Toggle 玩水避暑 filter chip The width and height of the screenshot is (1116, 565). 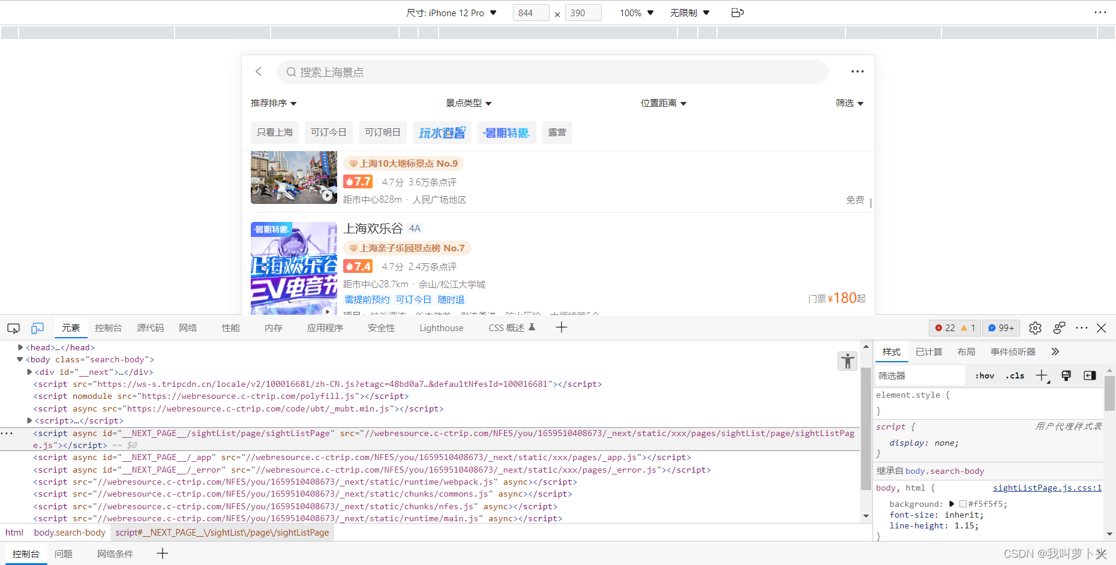(442, 133)
